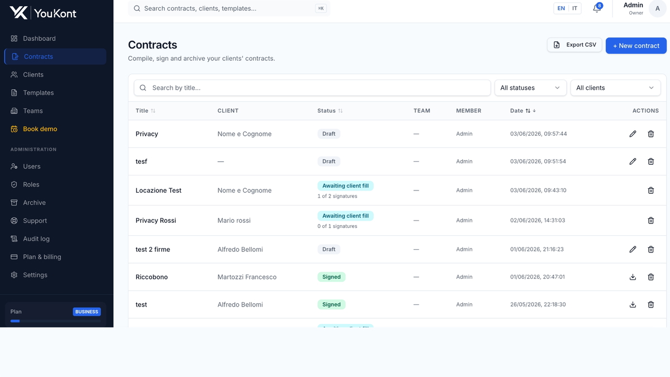Open Settings in the sidebar

coord(55,275)
